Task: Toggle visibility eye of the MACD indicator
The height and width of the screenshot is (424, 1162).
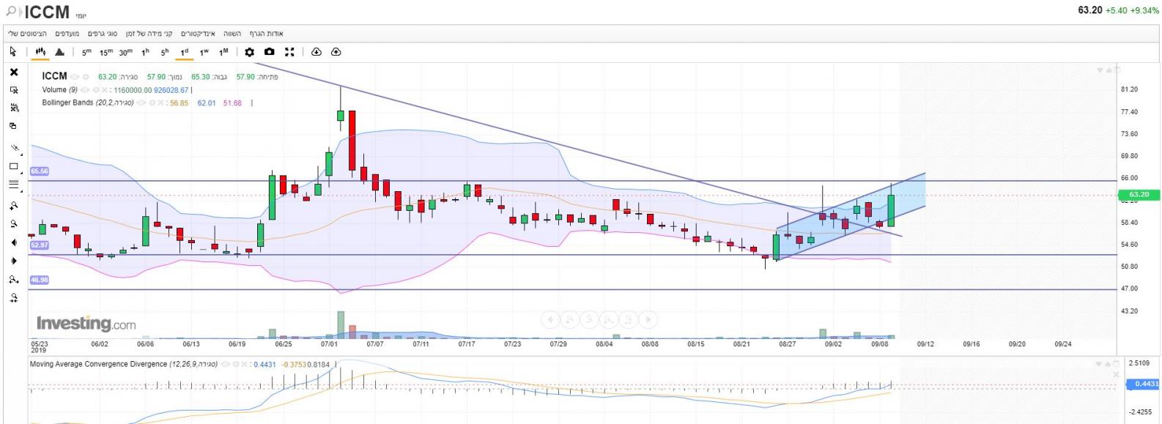Action: click(225, 364)
